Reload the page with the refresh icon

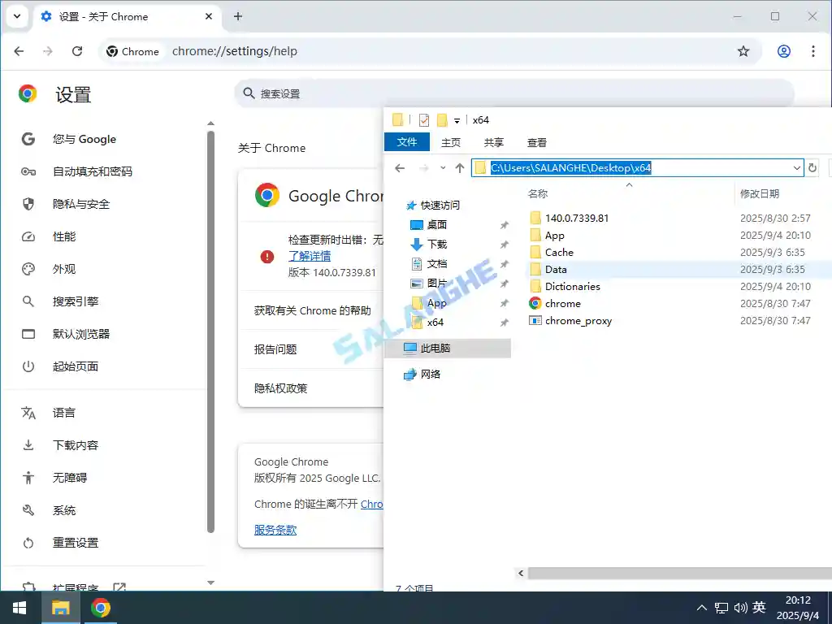pyautogui.click(x=77, y=50)
